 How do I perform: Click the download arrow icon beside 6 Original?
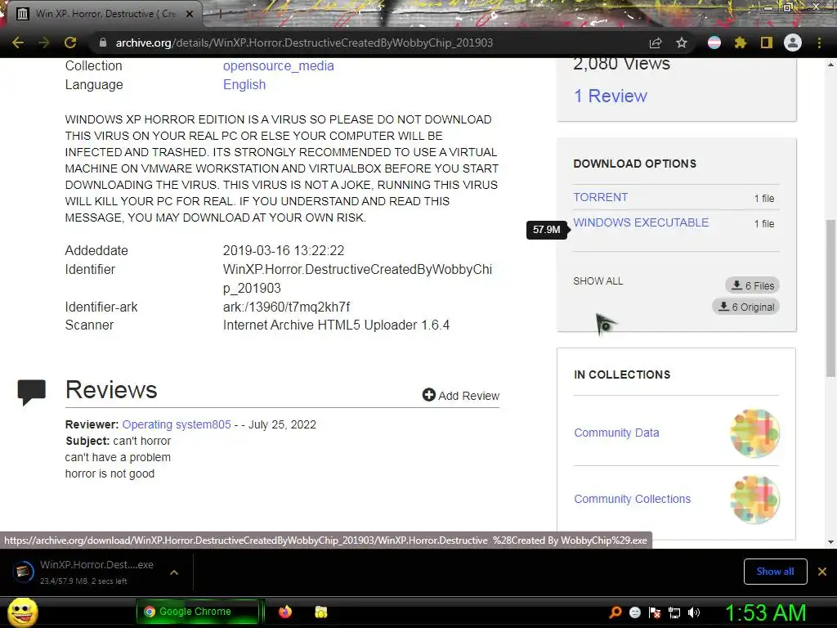(x=724, y=307)
